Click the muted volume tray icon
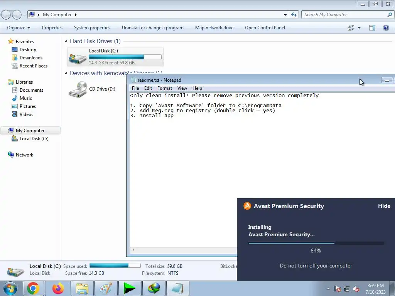The height and width of the screenshot is (296, 395). coord(356,289)
